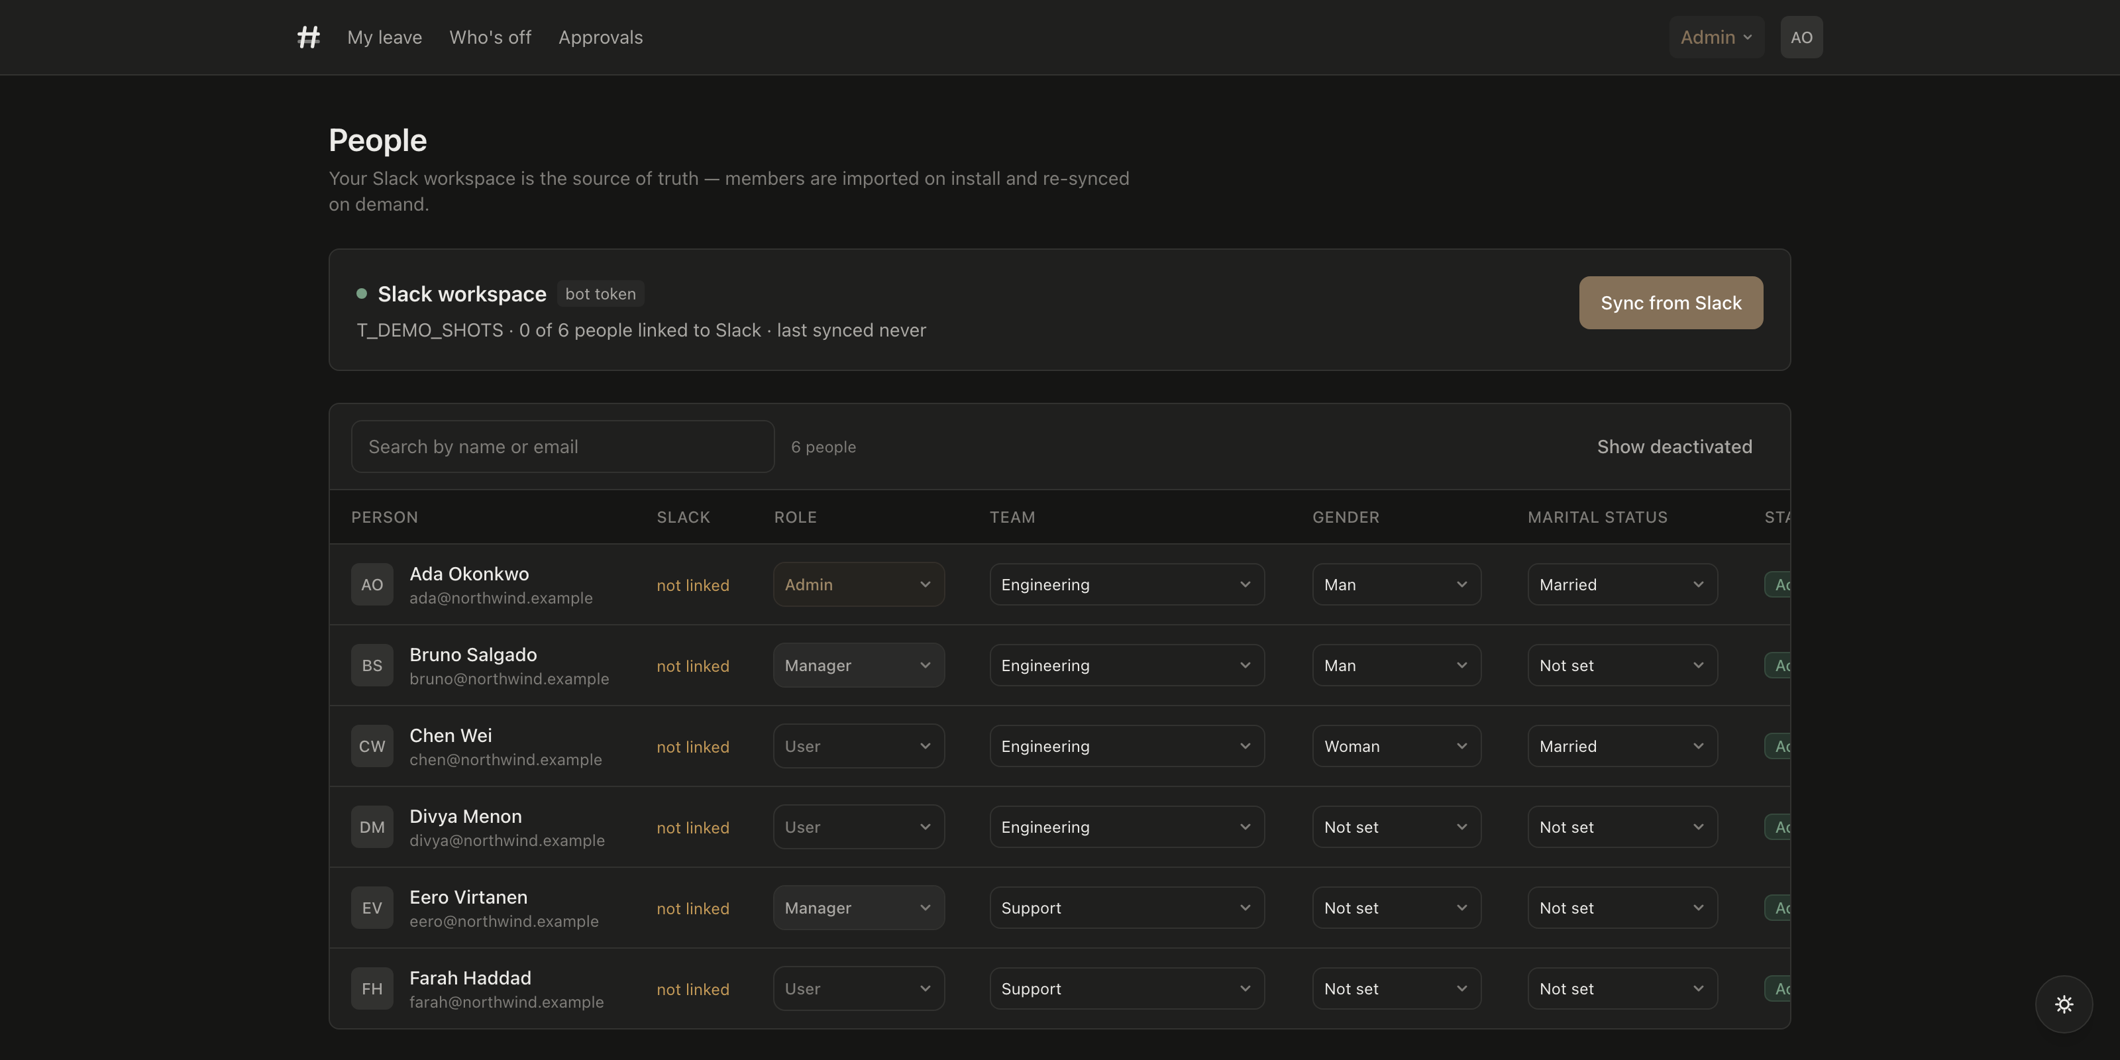Open Eero Virtanen's Manager role dropdown

(x=859, y=908)
